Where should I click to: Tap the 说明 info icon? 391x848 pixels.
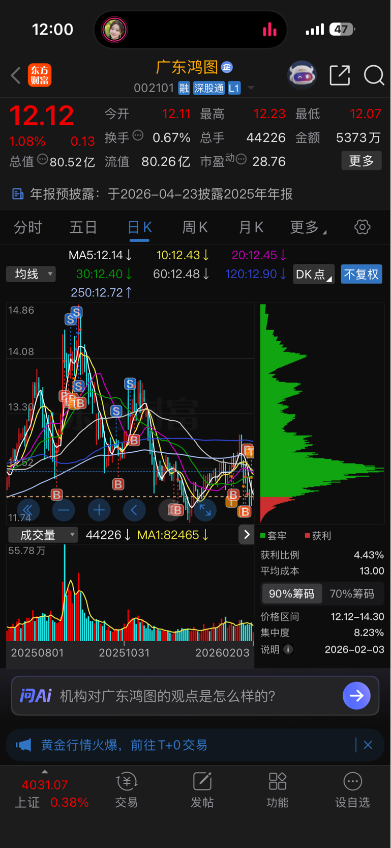pos(288,649)
